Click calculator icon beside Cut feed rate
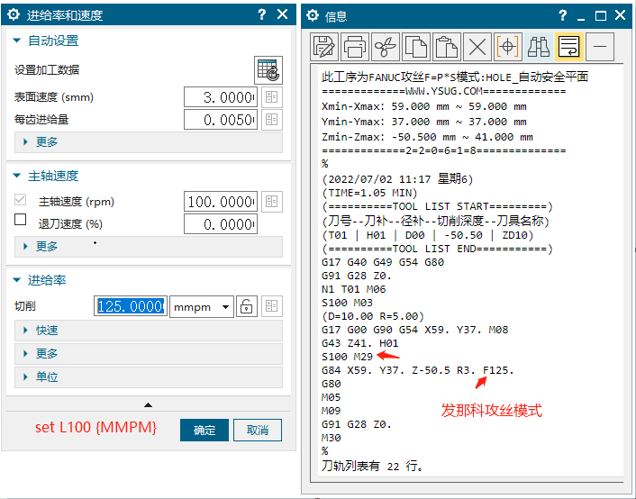636x499 pixels. tap(272, 306)
